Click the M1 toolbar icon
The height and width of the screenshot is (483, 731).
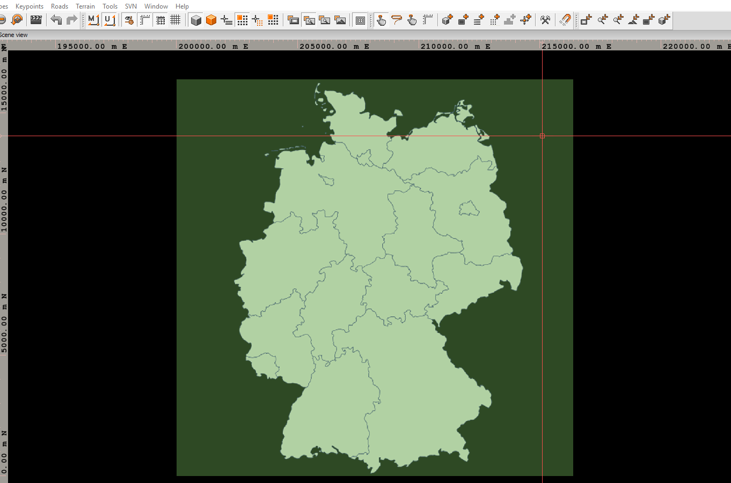click(x=93, y=20)
